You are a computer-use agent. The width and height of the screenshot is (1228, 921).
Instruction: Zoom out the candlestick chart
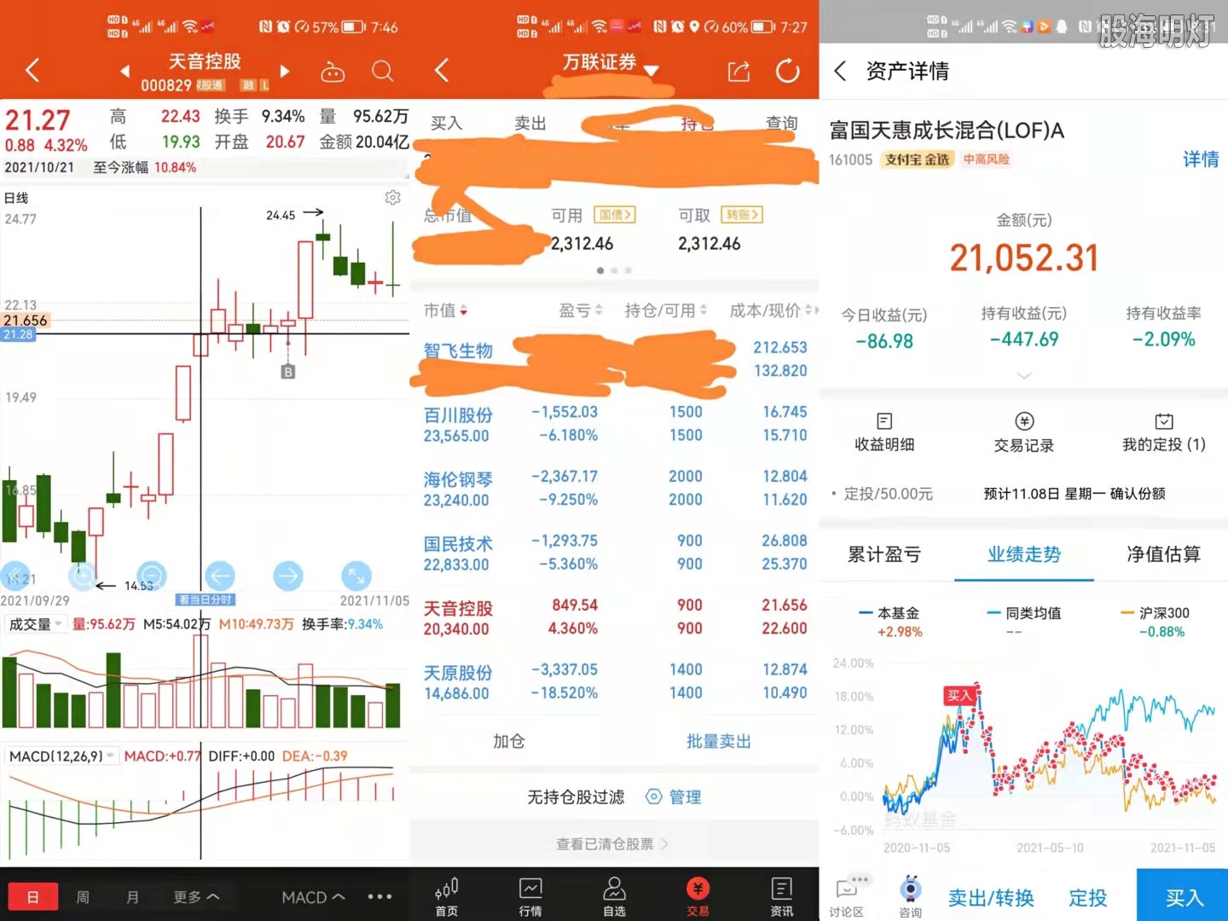point(151,577)
